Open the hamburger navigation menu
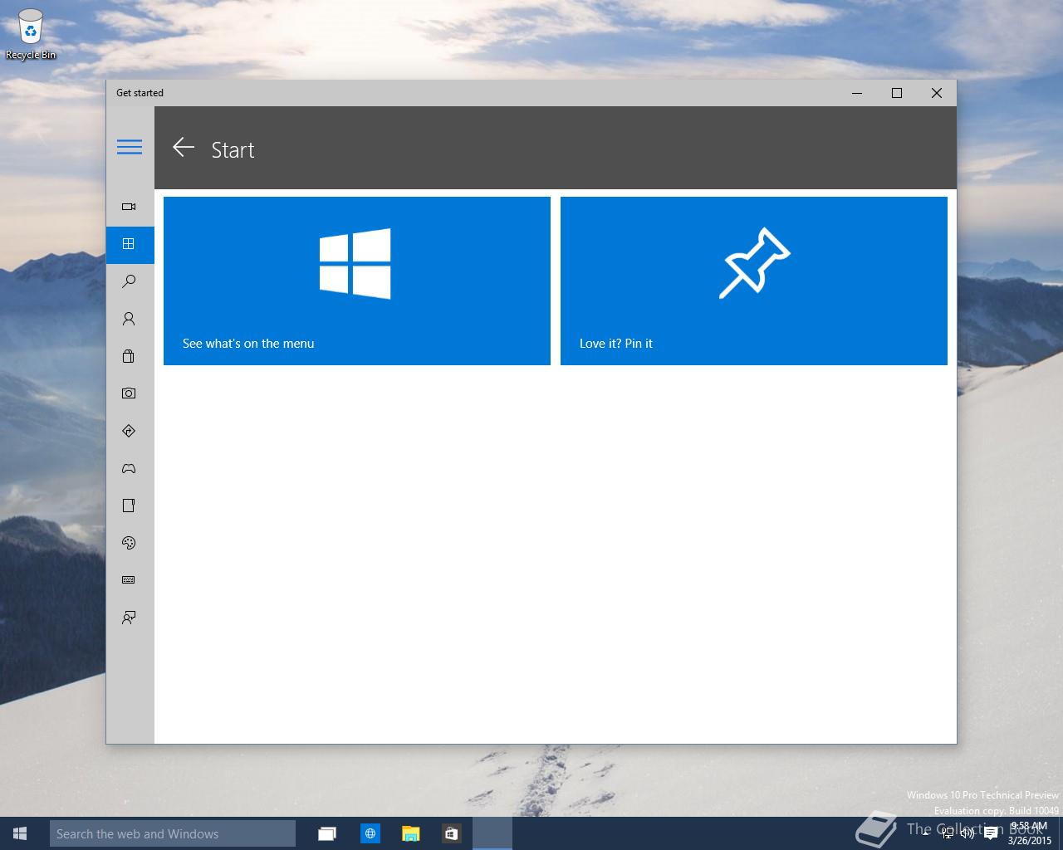This screenshot has height=850, width=1063. [130, 147]
